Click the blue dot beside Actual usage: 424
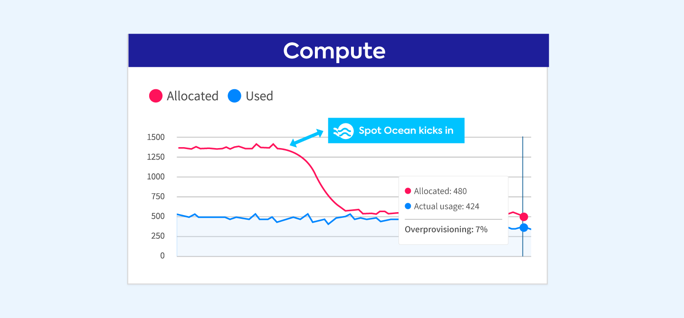The image size is (684, 318). [x=408, y=206]
